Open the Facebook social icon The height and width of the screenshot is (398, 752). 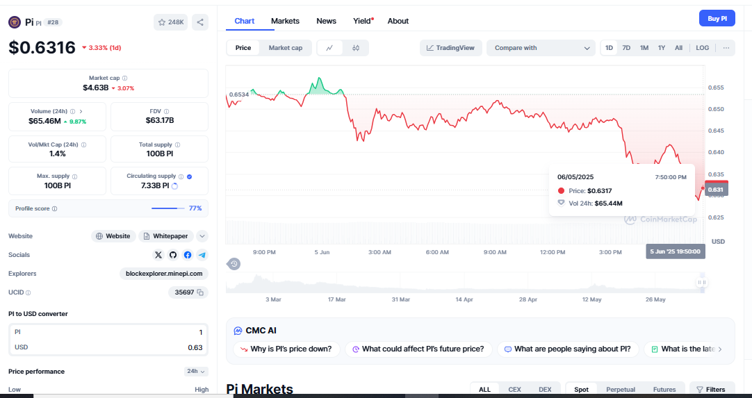tap(188, 255)
